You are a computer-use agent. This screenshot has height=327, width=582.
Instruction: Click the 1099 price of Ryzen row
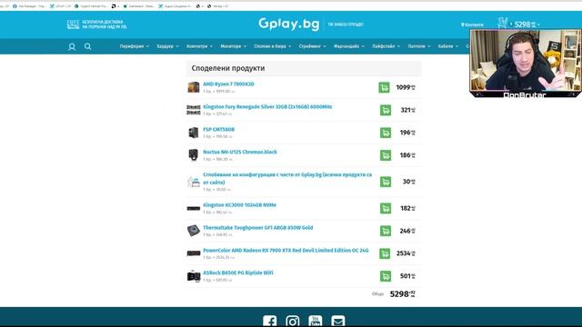(406, 87)
